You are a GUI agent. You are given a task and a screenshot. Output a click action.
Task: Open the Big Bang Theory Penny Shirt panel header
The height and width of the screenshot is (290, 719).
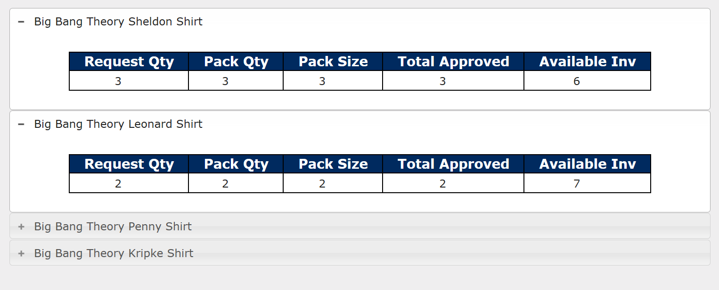coord(112,226)
